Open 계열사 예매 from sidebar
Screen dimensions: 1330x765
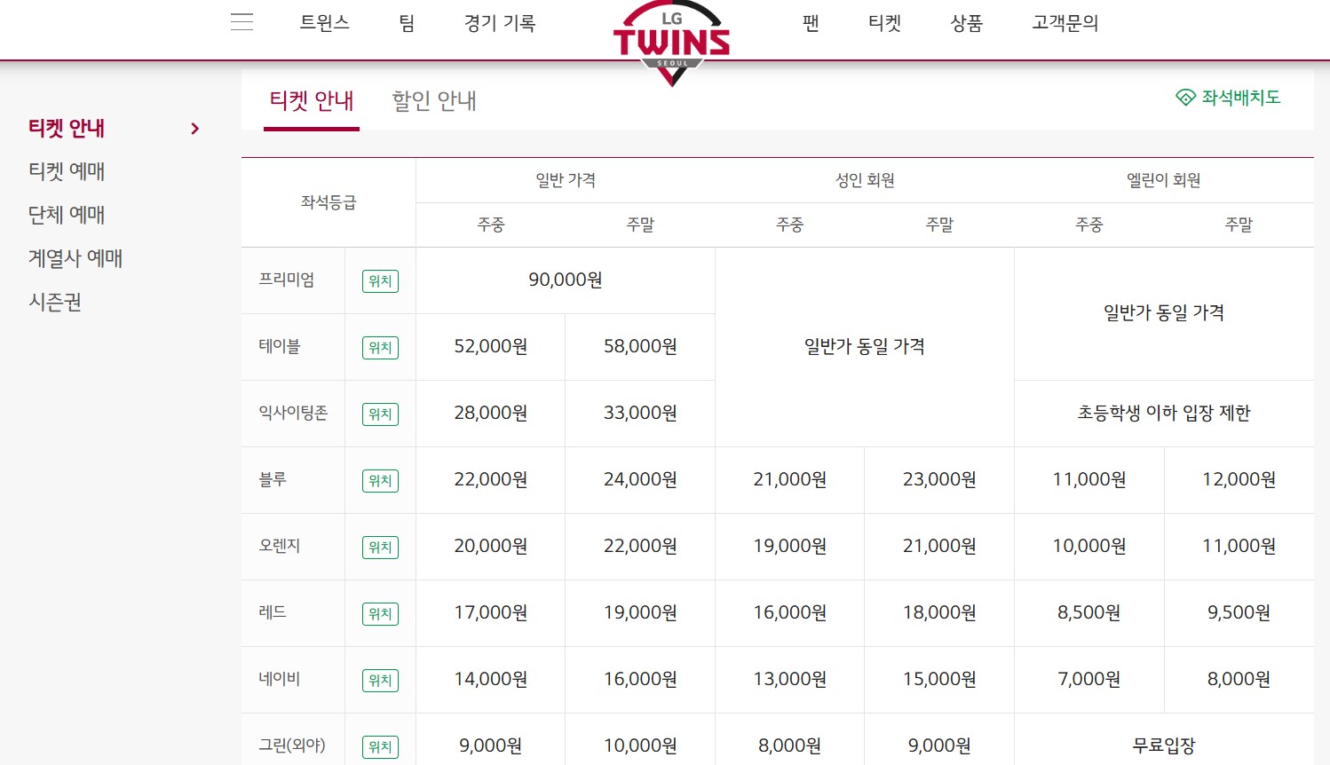point(75,258)
